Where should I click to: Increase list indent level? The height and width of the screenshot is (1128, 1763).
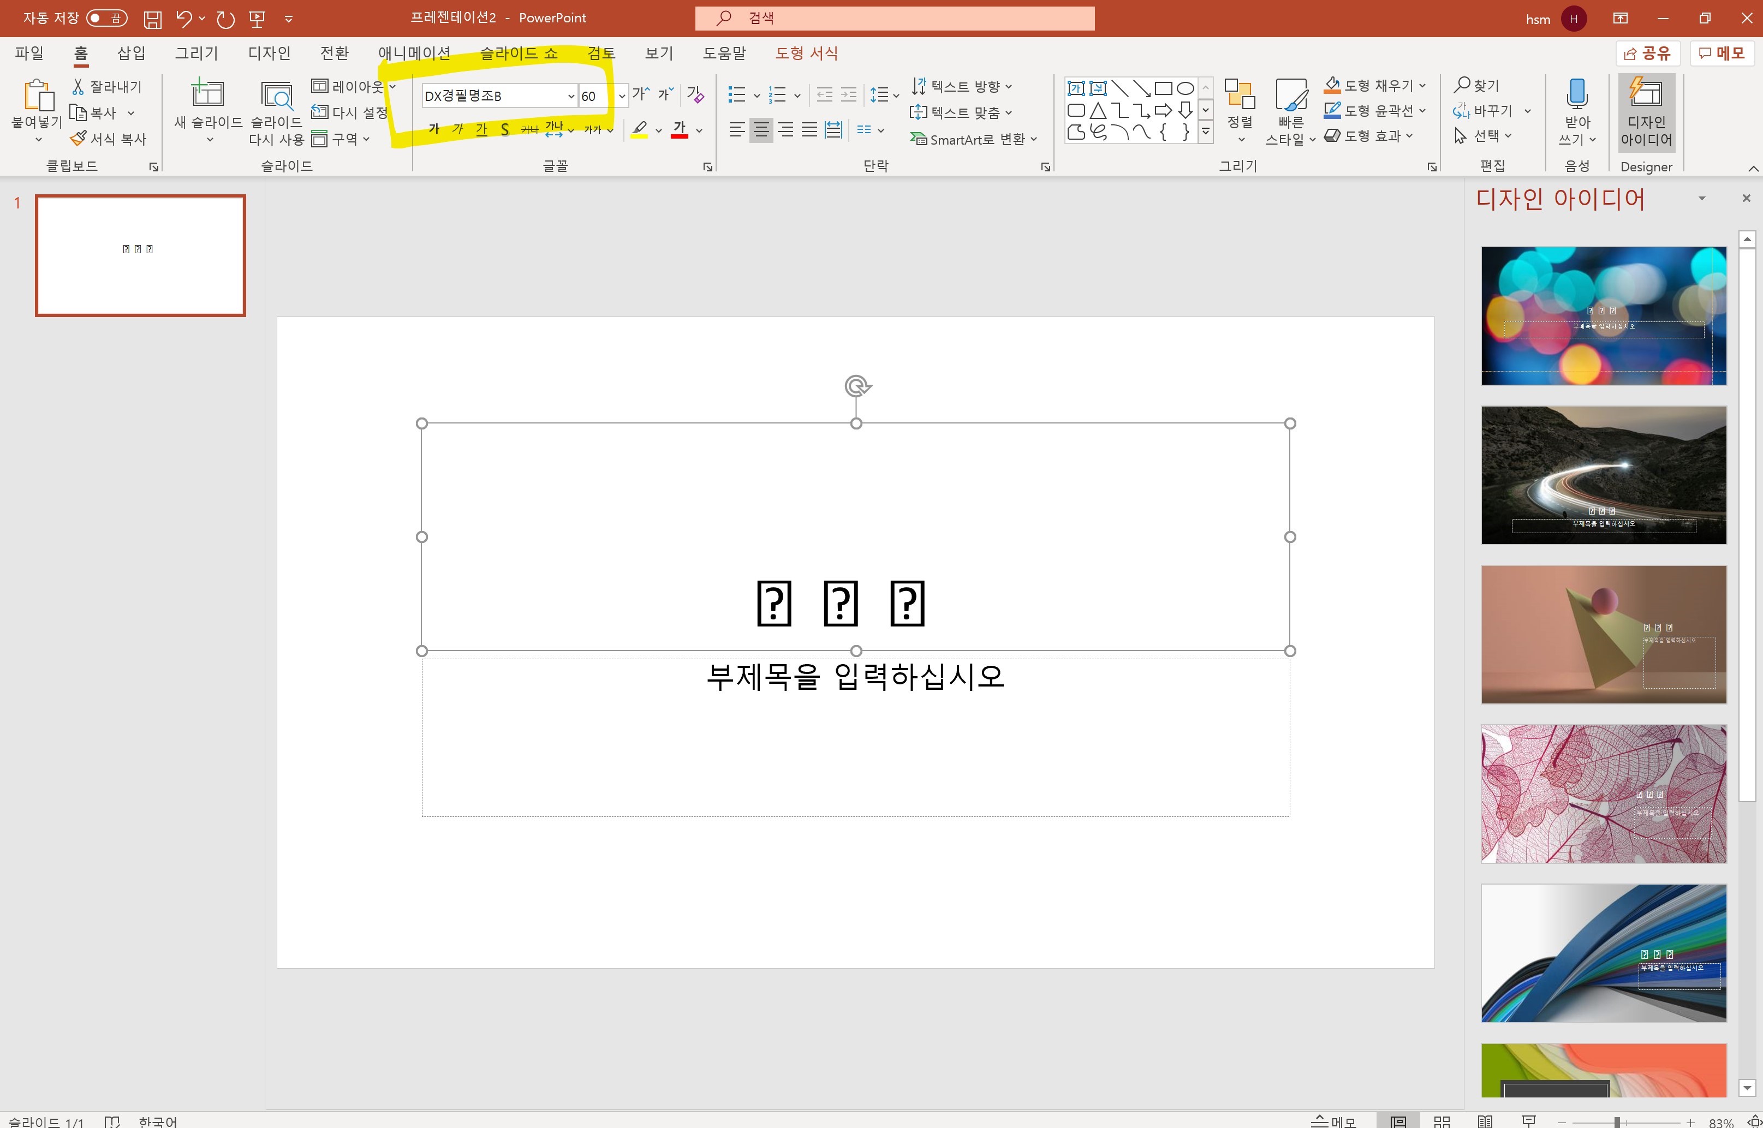pos(848,94)
